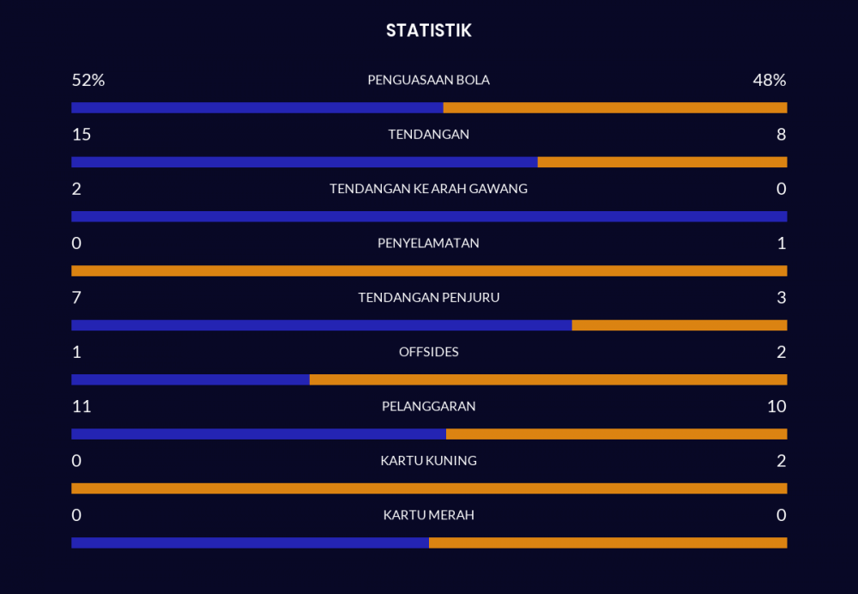Select the PENYELAMATAN label
The height and width of the screenshot is (594, 858).
click(428, 243)
